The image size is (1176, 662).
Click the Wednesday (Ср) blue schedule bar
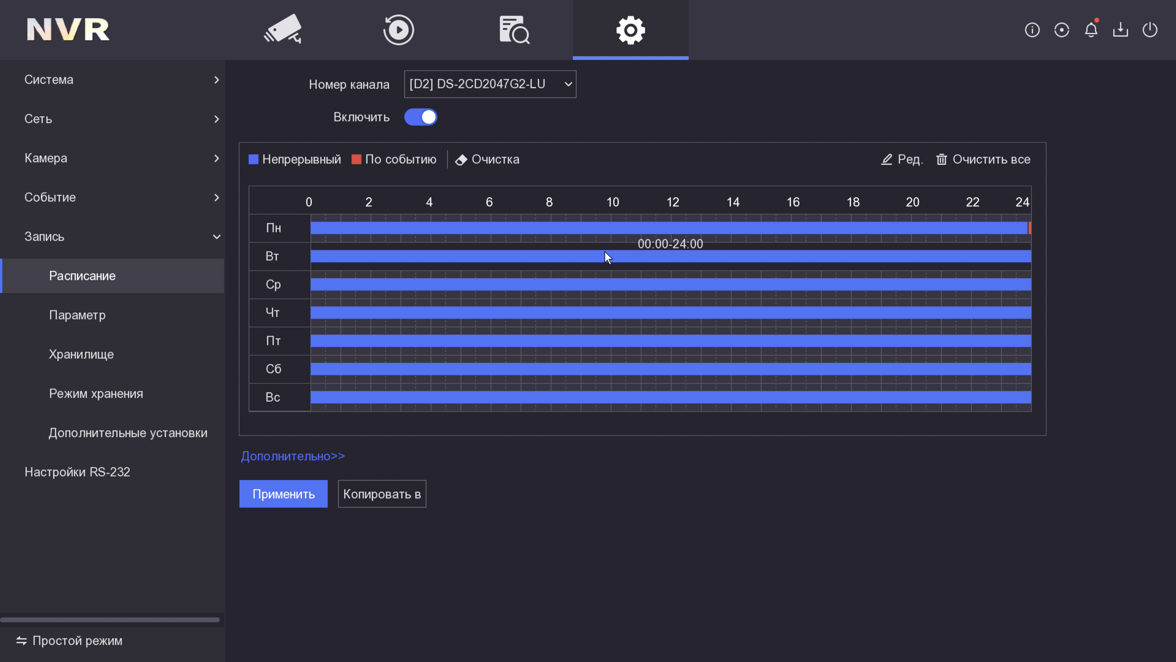click(670, 285)
